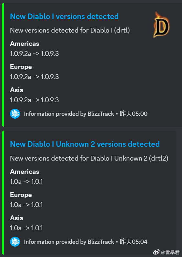Image resolution: width=182 pixels, height=257 pixels.
Task: Click BlizzTrack icon in first embed footer
Action: tap(15, 114)
